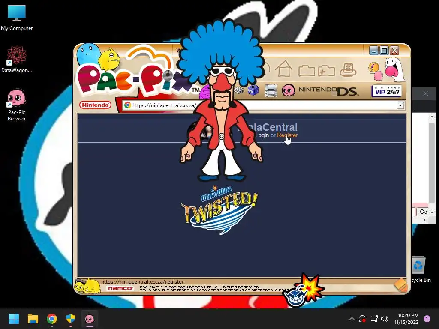Click the Add to Favorites folder icon

[326, 70]
